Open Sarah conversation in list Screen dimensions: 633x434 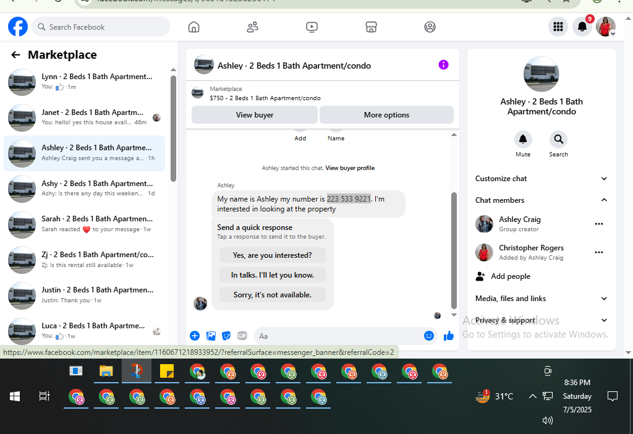pos(84,224)
